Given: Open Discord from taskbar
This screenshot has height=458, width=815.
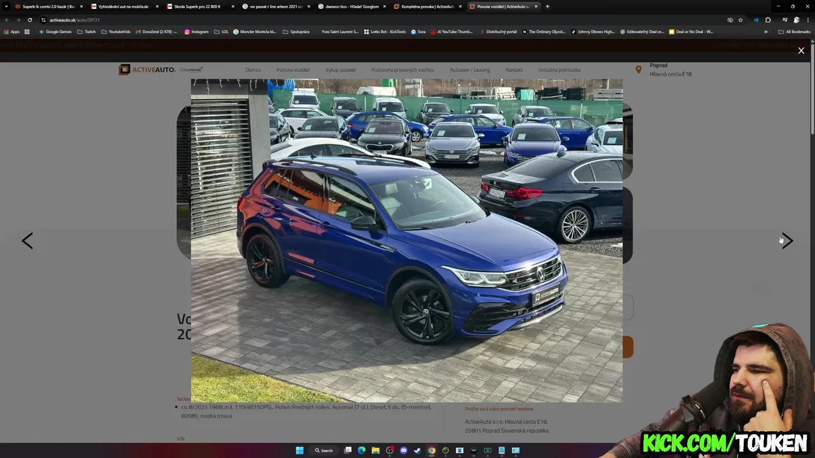Looking at the screenshot, I should (x=404, y=450).
